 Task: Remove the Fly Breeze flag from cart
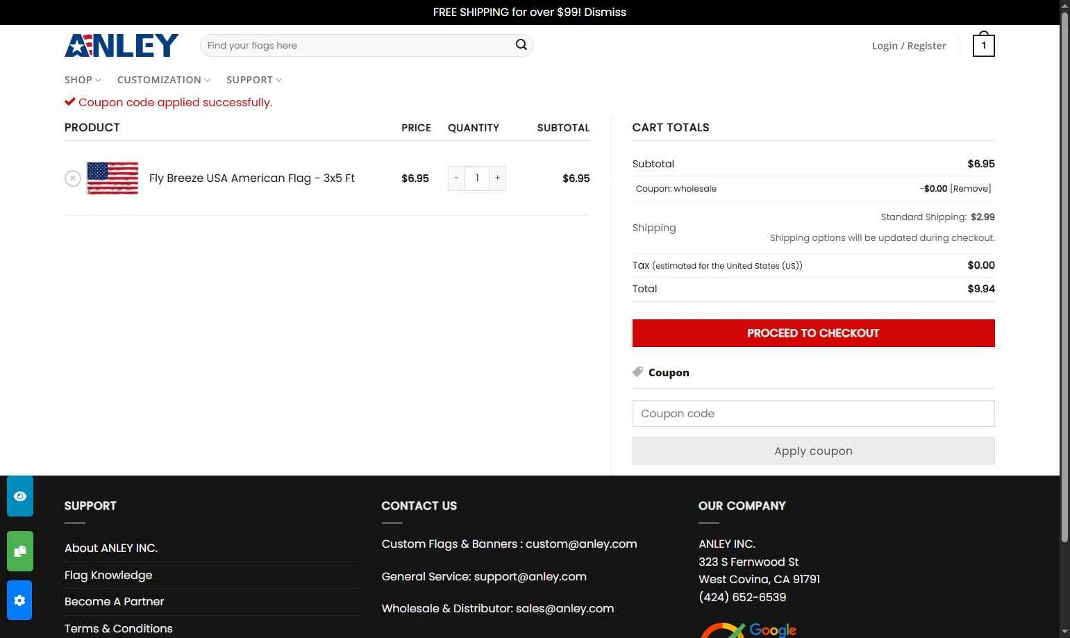[73, 178]
